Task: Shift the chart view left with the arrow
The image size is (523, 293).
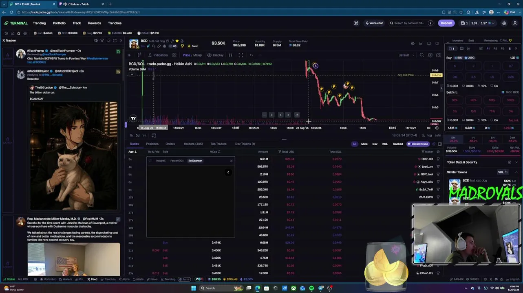Action: [x=280, y=115]
